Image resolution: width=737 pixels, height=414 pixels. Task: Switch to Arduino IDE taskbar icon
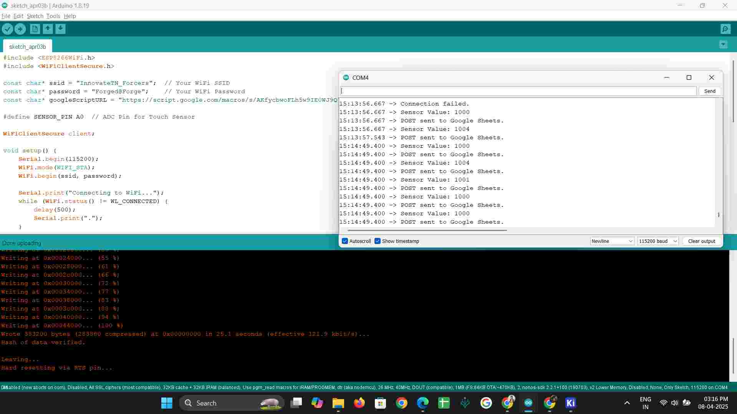[528, 403]
